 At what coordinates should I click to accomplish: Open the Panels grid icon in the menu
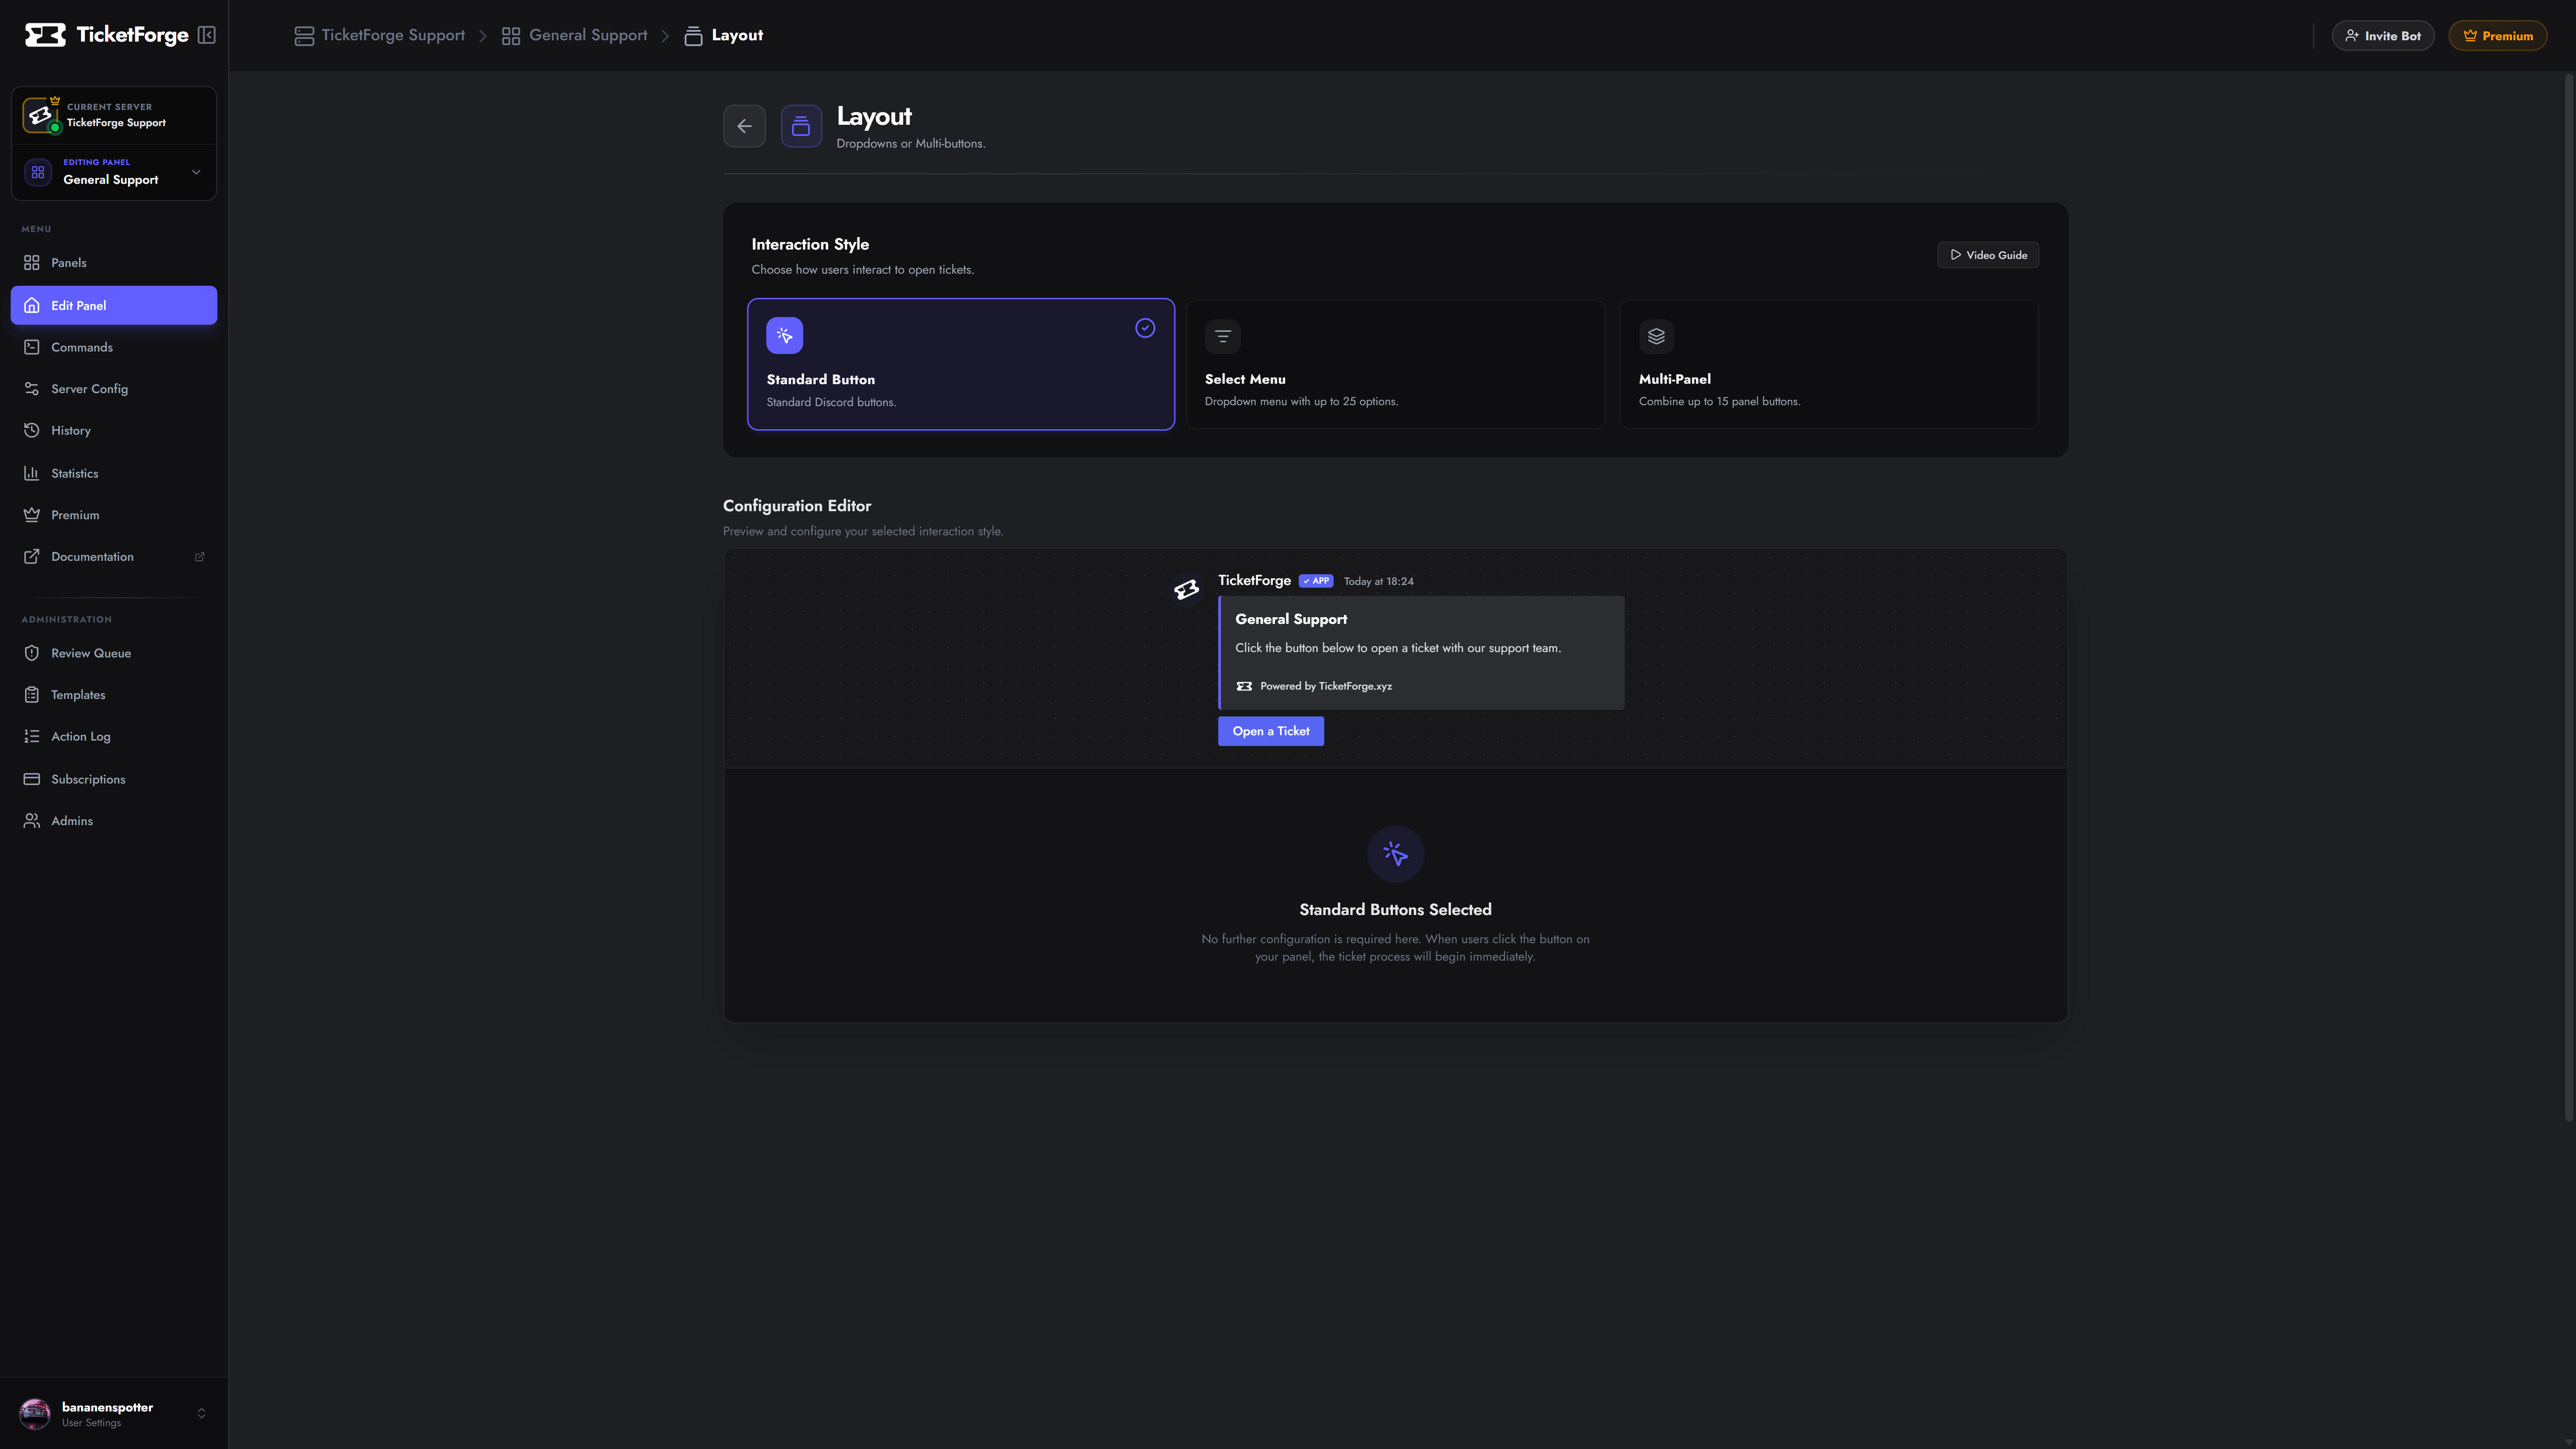tap(32, 263)
